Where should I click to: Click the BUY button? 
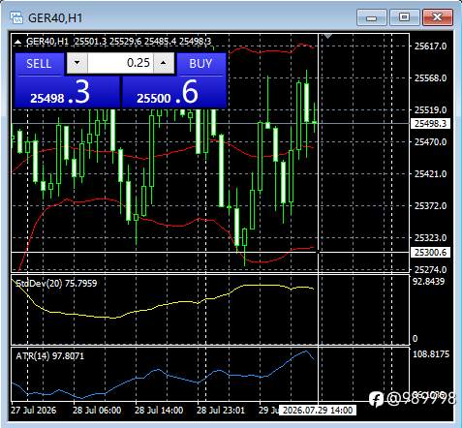pyautogui.click(x=200, y=64)
